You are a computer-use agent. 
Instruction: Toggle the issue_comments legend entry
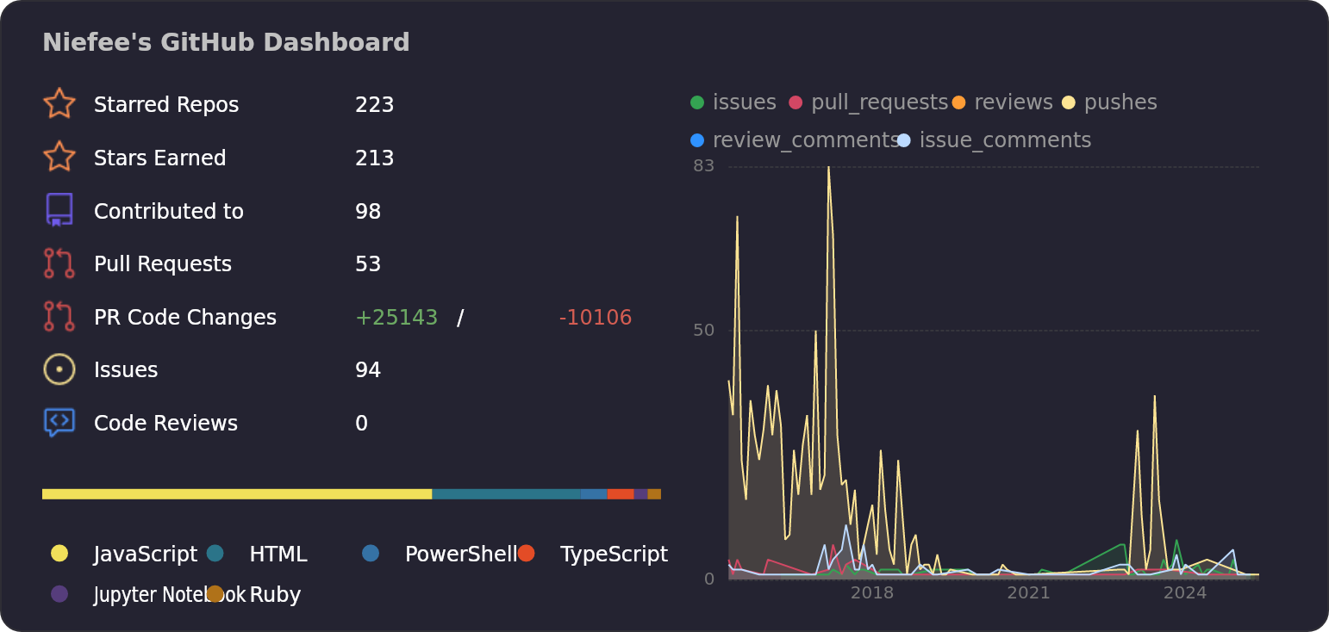(994, 140)
